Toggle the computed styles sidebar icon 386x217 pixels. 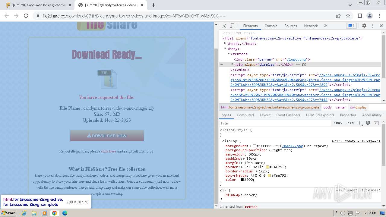tap(376, 123)
